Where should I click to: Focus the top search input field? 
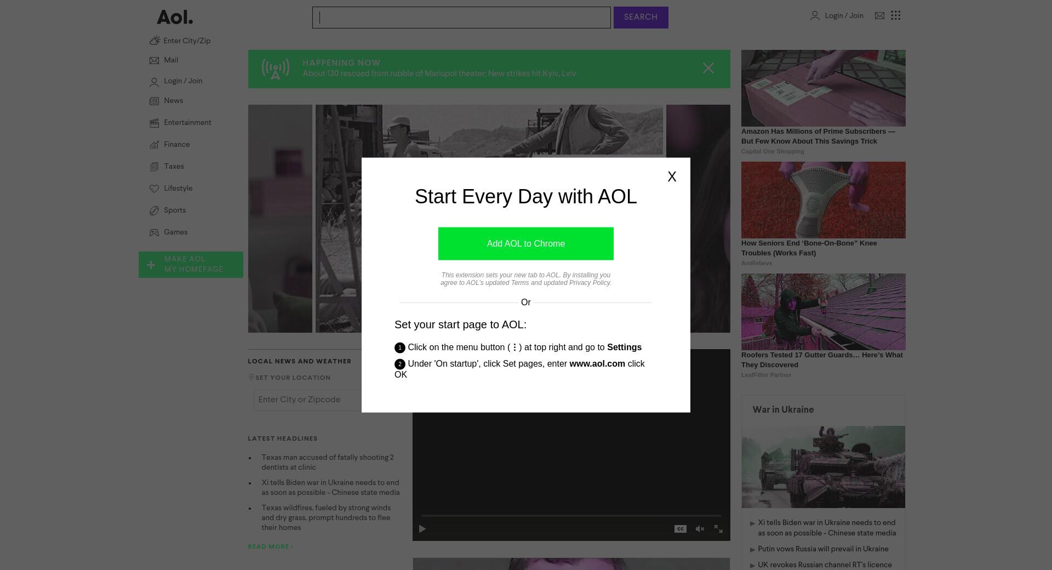point(461,18)
